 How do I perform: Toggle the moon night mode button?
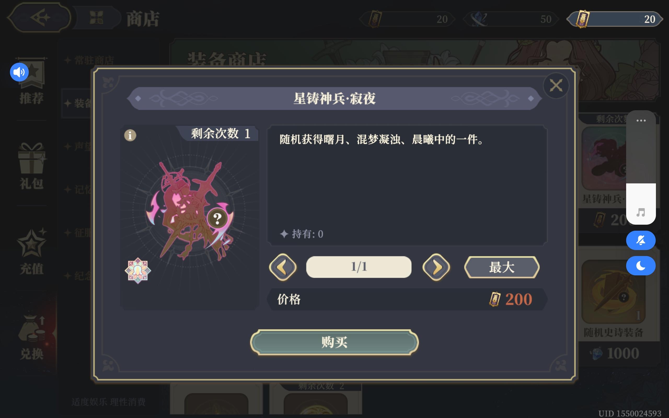[641, 266]
